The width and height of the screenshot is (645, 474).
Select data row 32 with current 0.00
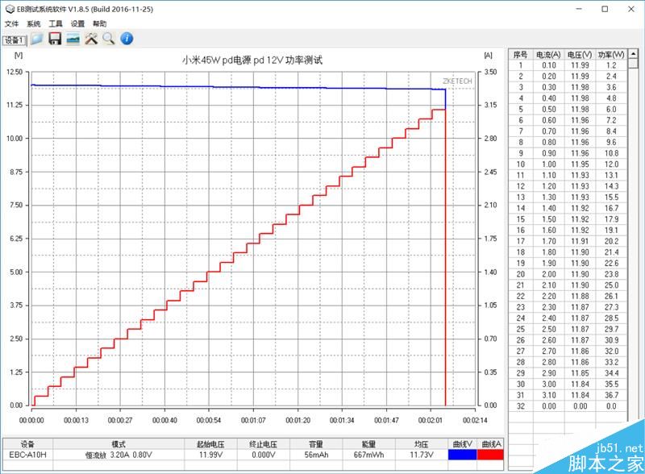[568, 406]
